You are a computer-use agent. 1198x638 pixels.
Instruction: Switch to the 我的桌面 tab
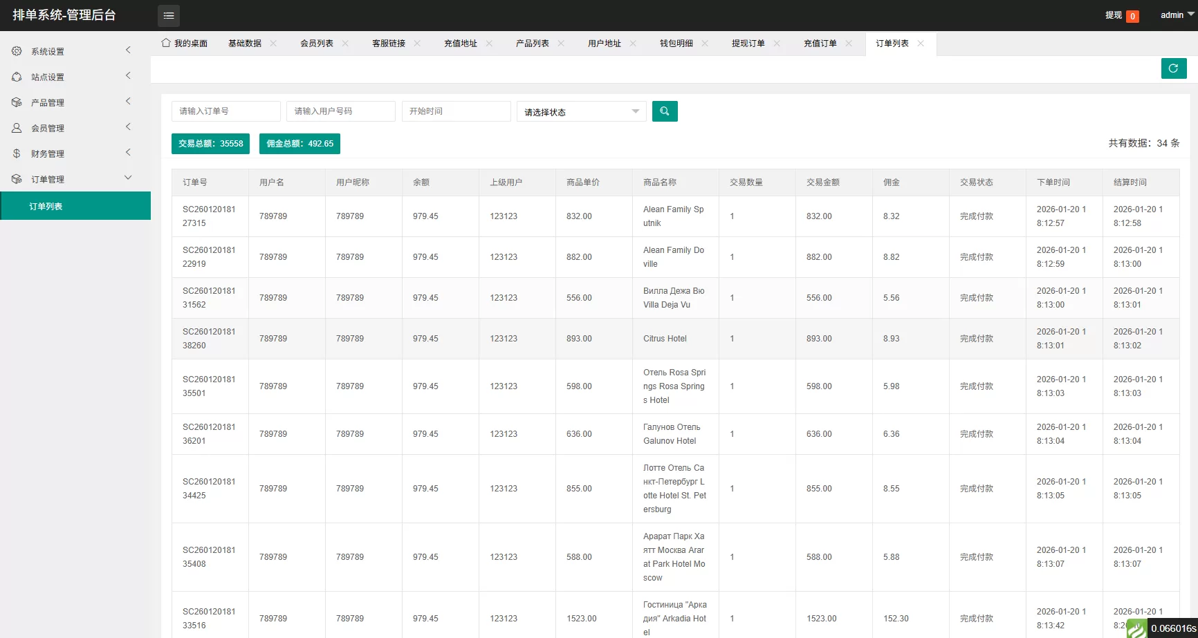(x=185, y=44)
